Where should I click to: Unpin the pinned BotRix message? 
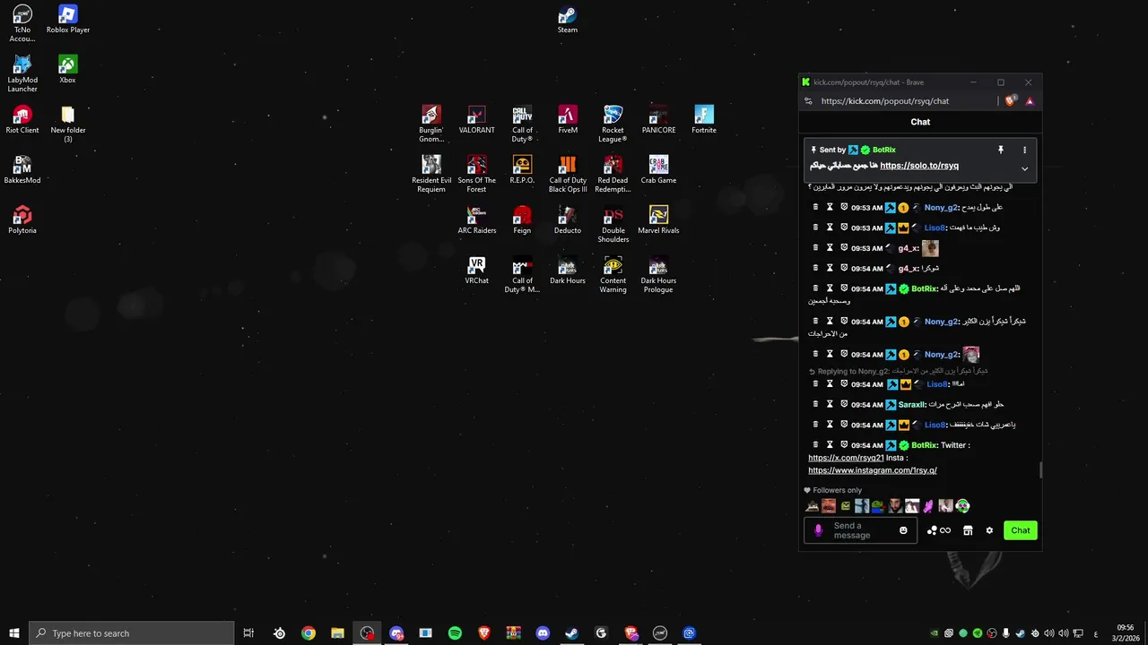(x=1001, y=150)
